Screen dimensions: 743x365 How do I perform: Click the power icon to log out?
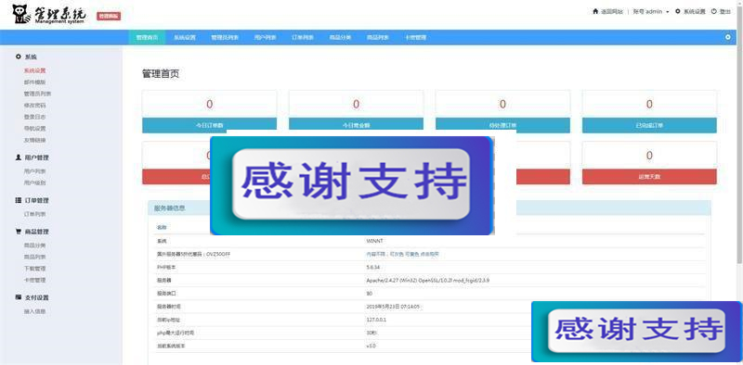(x=714, y=11)
